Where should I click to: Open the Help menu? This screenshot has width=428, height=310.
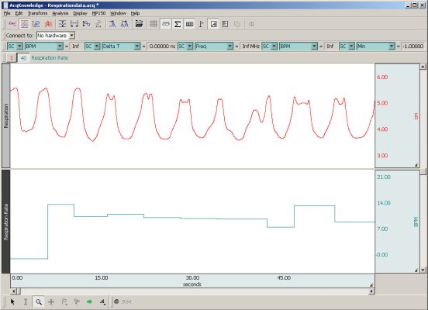(135, 13)
